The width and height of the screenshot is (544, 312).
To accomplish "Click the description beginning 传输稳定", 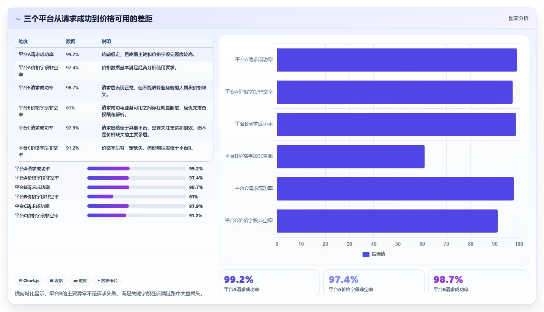I will point(149,55).
